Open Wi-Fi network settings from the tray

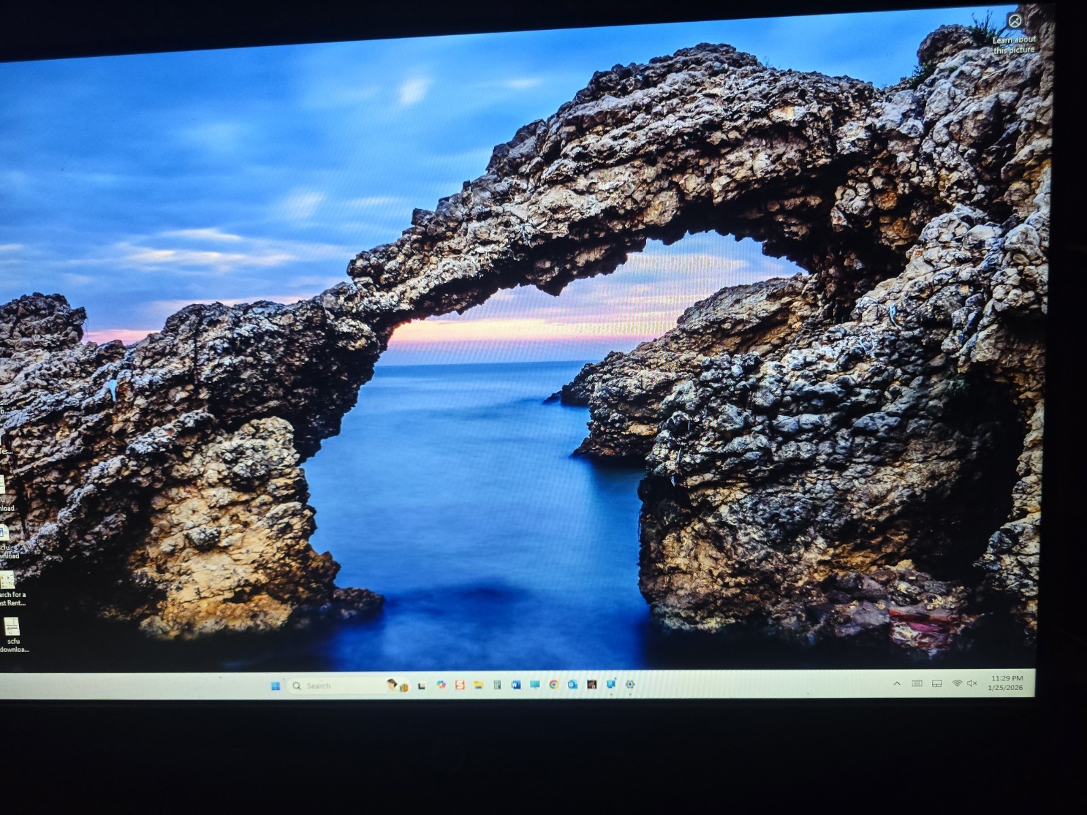957,683
